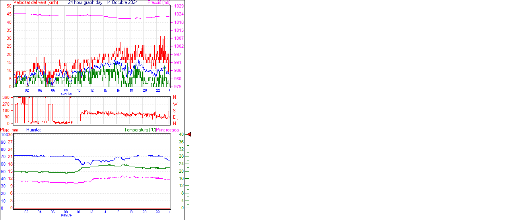Click the green 40 on the temperature scale
The image size is (509, 220).
click(181, 135)
